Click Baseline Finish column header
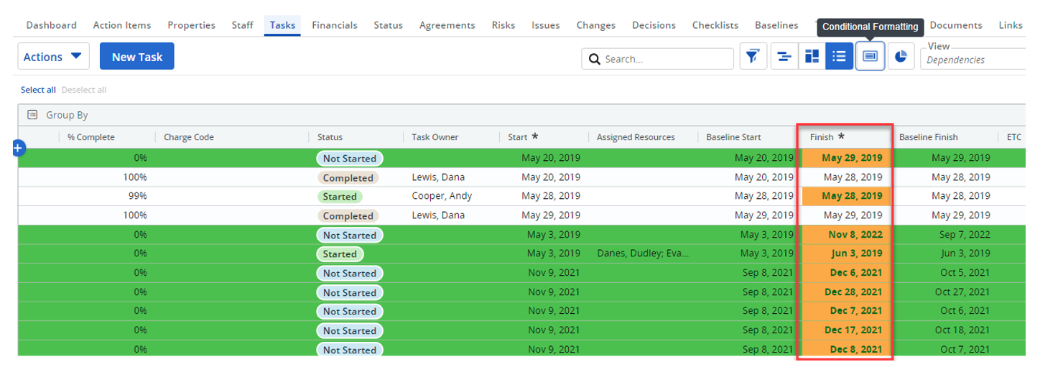This screenshot has height=372, width=1063. [x=929, y=137]
